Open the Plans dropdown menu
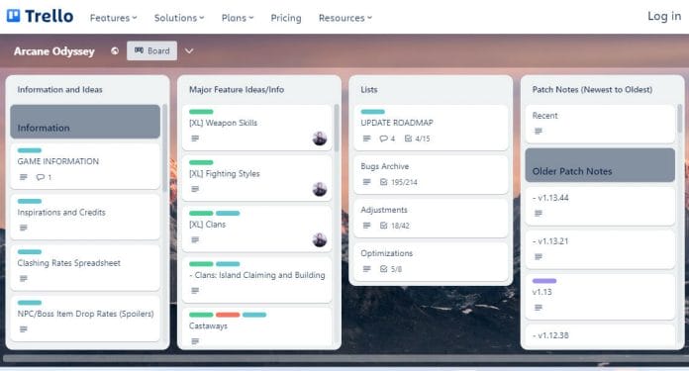689x371 pixels. 238,18
